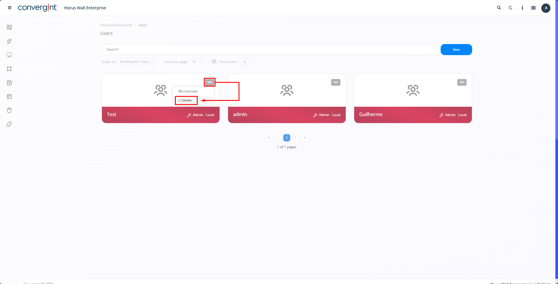The image size is (558, 284).
Task: Click the search magnifier icon in header
Action: click(499, 8)
